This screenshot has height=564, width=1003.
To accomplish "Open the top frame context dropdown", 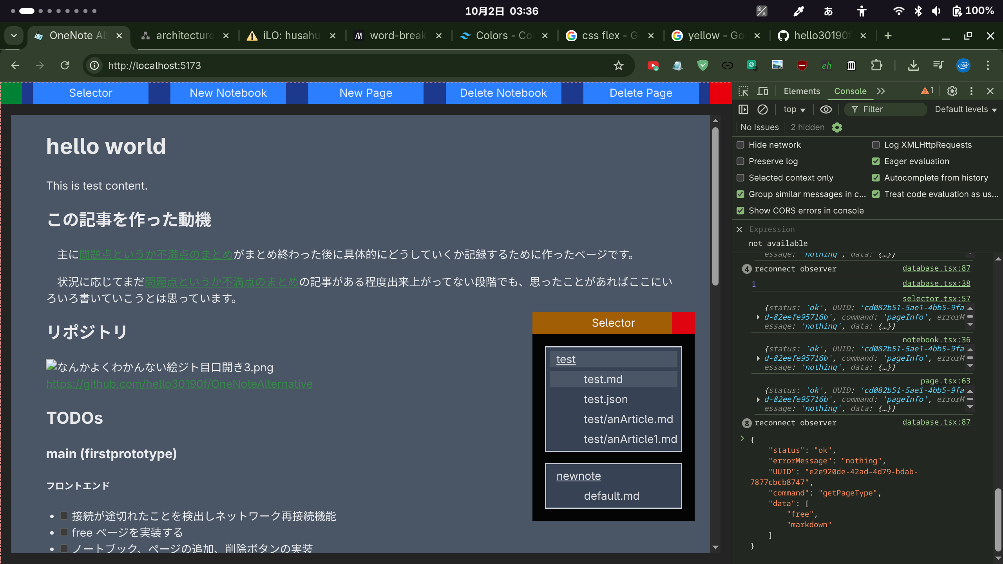I will [793, 109].
